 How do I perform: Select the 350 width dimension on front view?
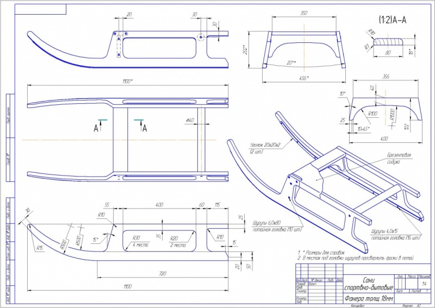click(304, 13)
